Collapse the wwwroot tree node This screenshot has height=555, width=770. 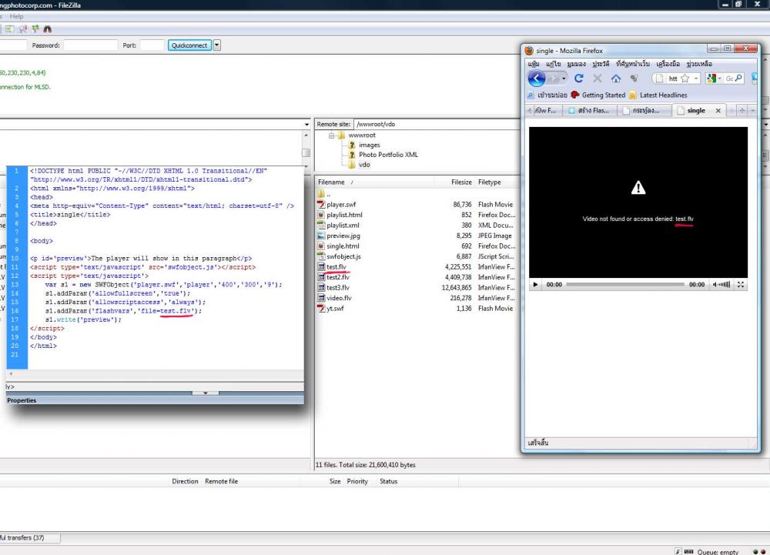(333, 135)
